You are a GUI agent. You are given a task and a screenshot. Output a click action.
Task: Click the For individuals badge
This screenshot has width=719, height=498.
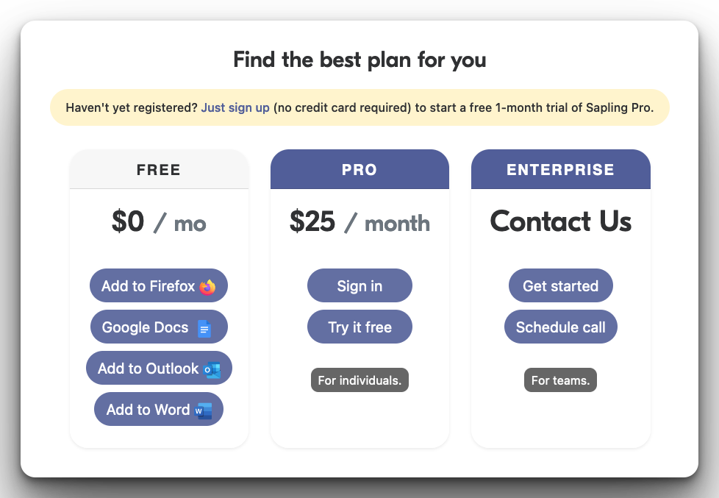pyautogui.click(x=359, y=380)
